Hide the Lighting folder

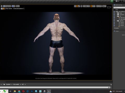(x=114, y=21)
